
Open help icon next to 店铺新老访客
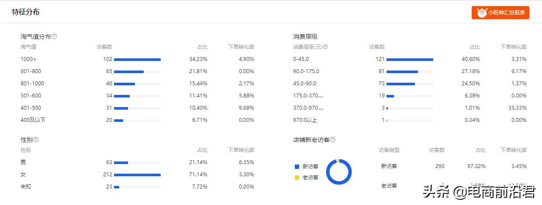333,140
